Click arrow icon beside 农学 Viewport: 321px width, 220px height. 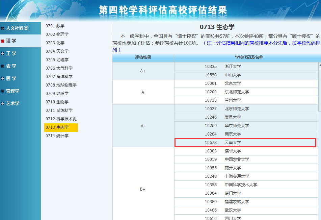3,66
